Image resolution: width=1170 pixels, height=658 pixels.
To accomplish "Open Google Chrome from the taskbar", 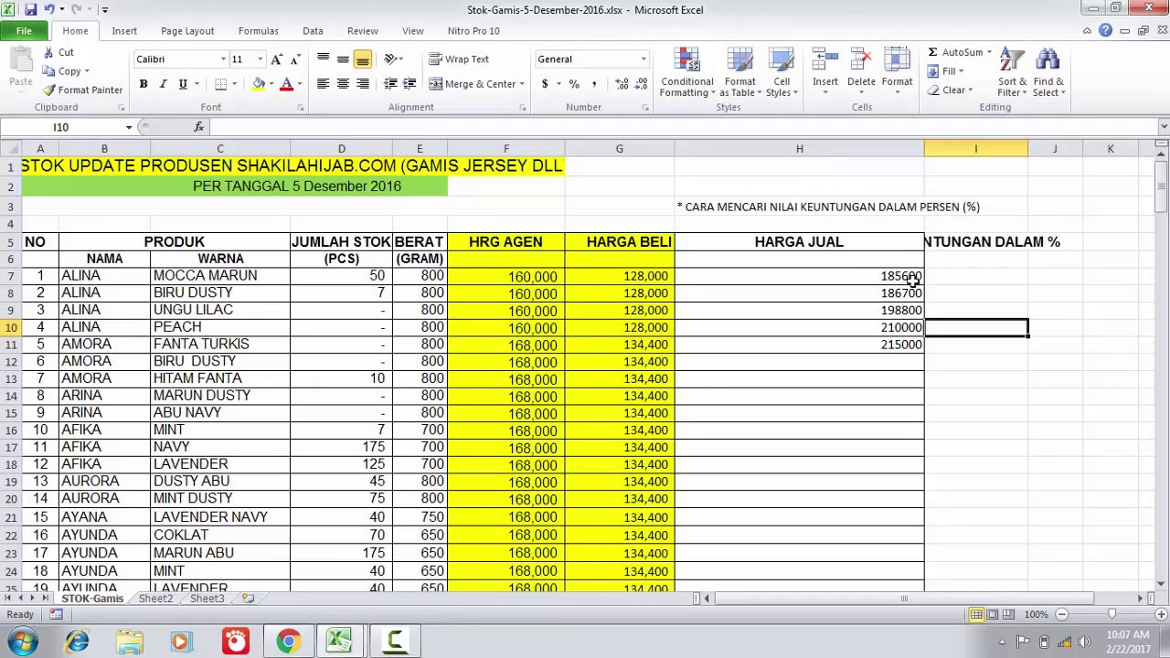I will point(288,642).
